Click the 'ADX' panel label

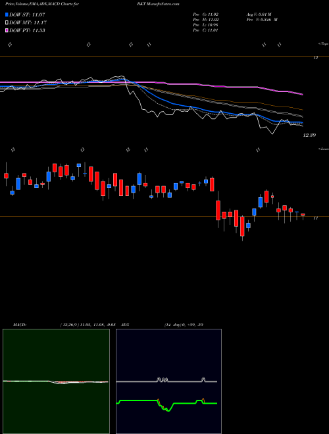126,325
